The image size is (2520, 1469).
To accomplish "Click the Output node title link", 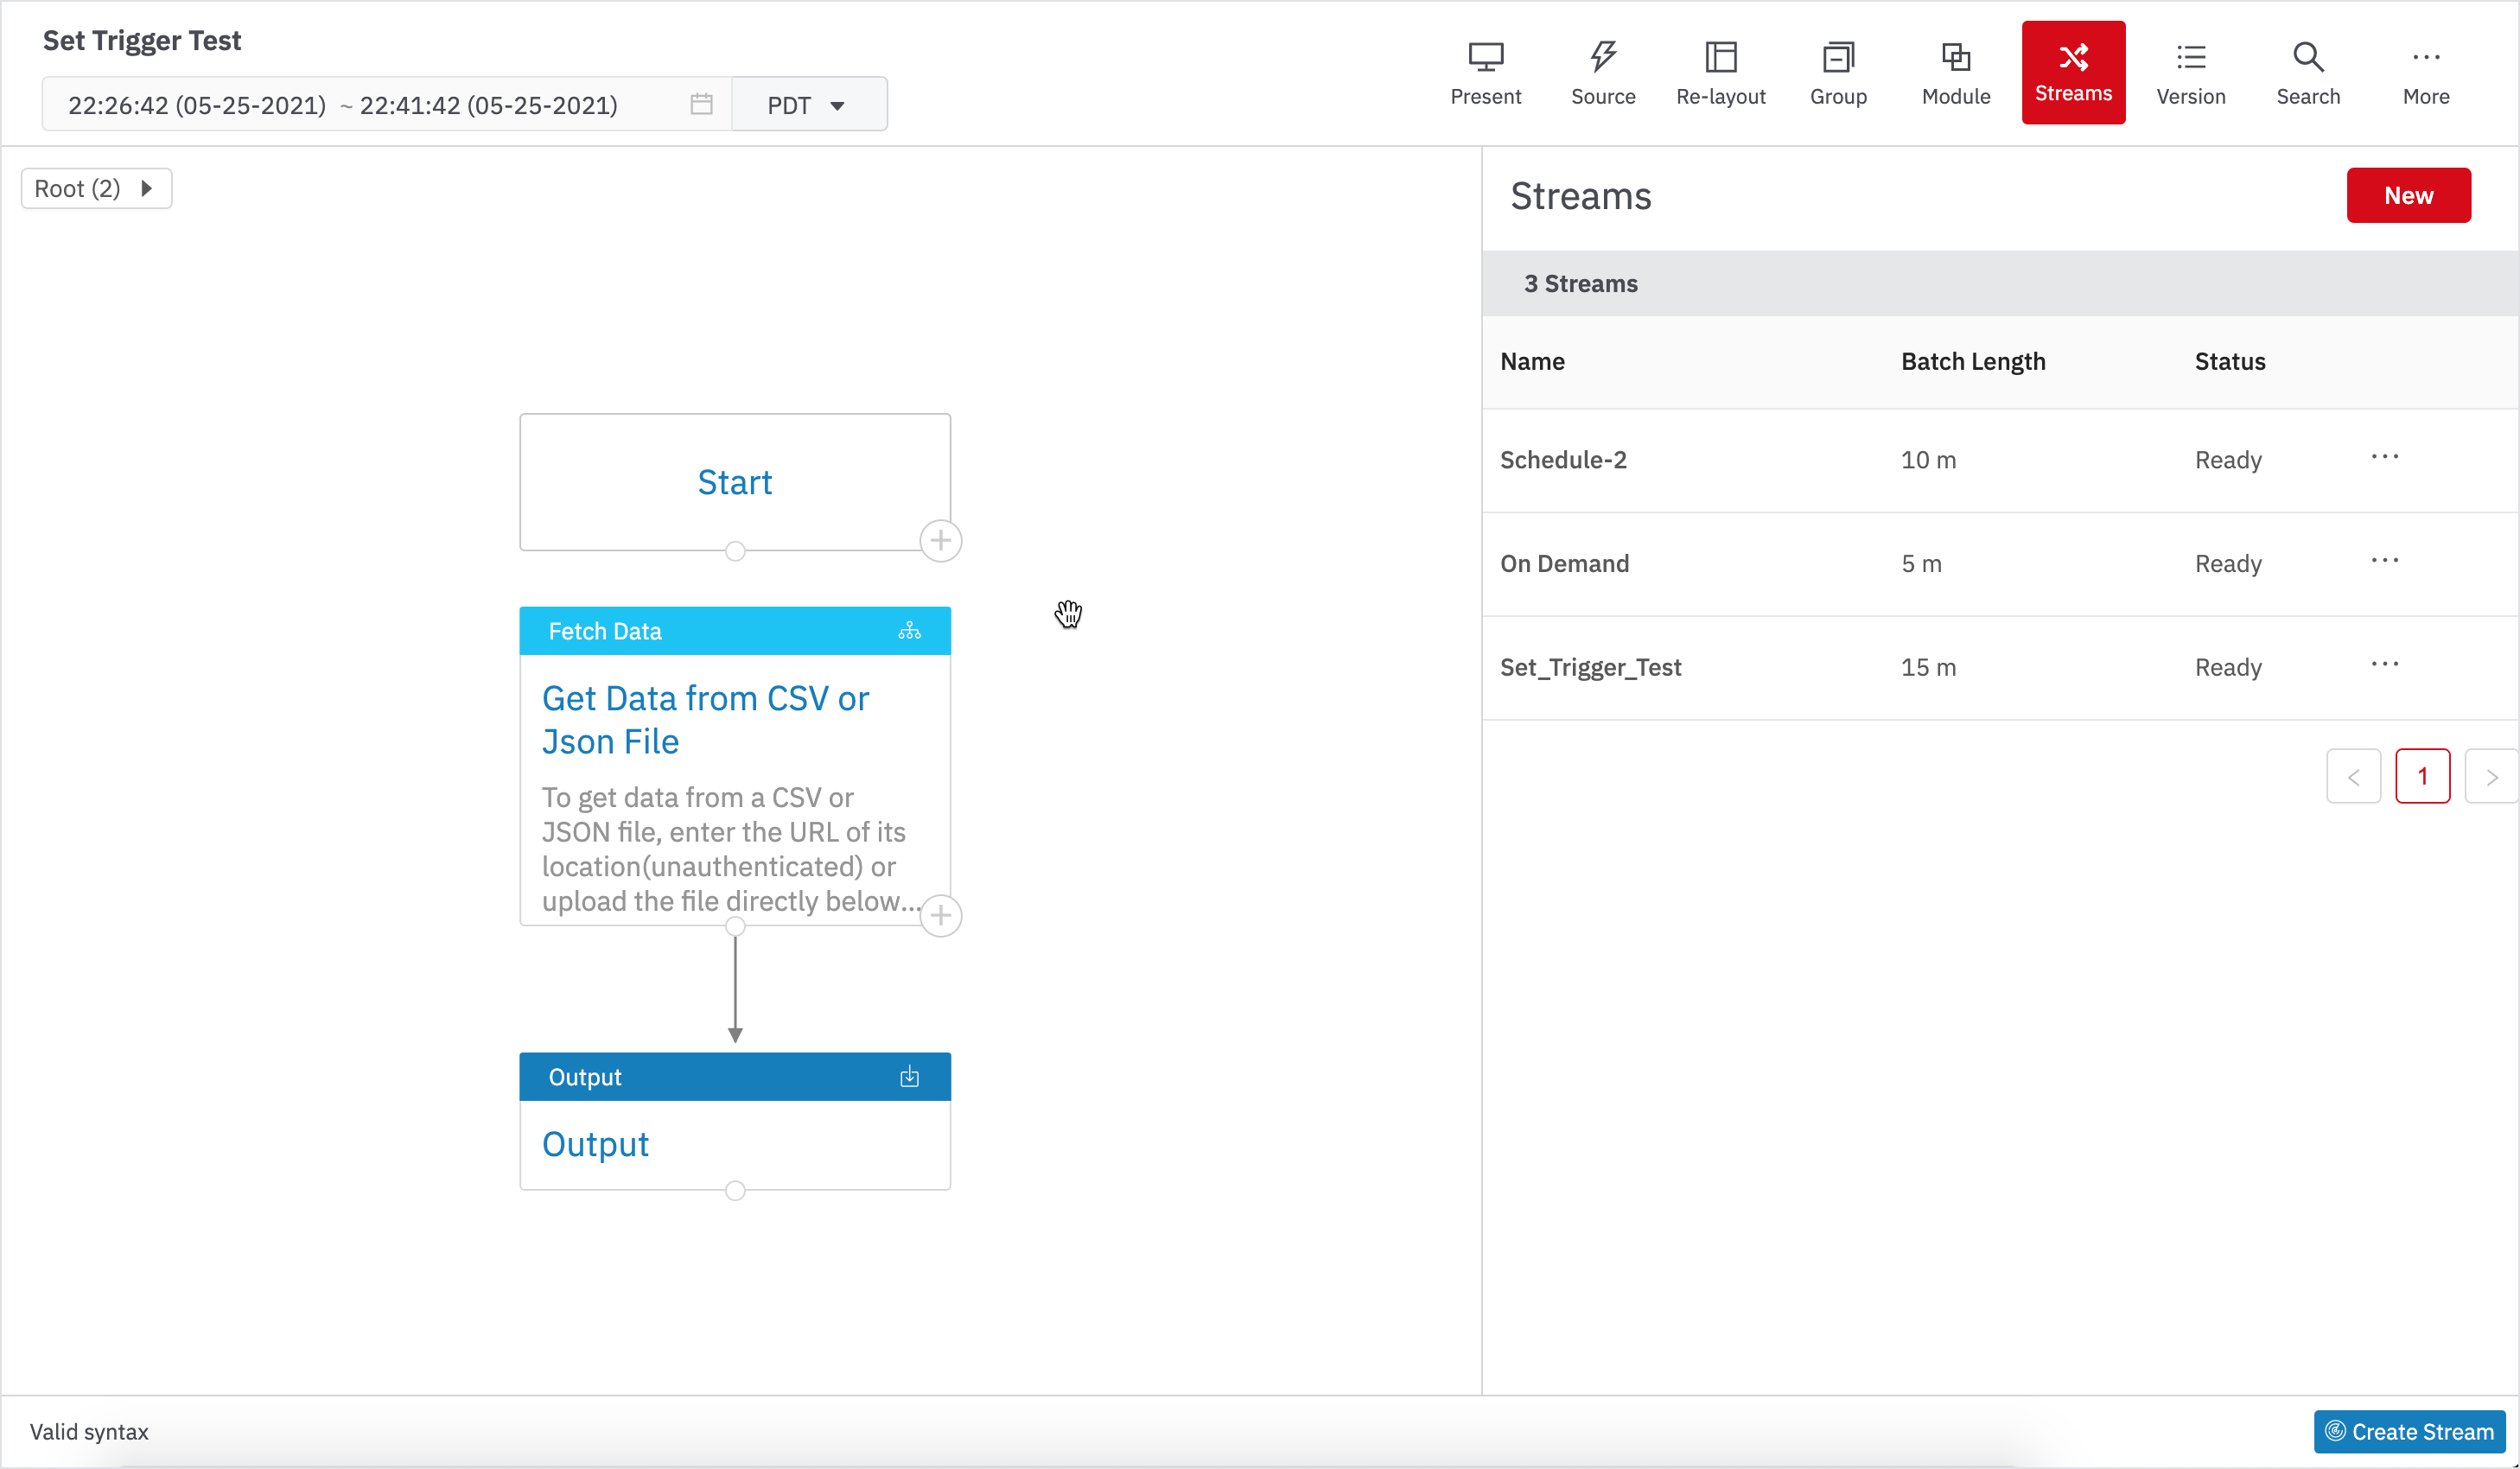I will 595,1144.
